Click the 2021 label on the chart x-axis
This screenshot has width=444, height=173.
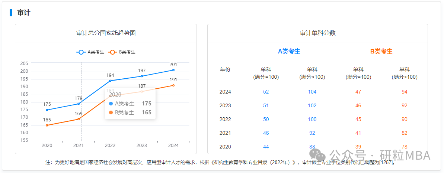[79, 146]
